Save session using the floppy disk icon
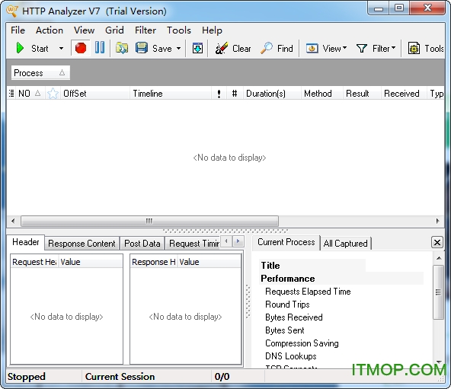The height and width of the screenshot is (389, 451). click(x=142, y=48)
